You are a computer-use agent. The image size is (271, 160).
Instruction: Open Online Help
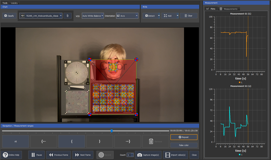click(11, 155)
